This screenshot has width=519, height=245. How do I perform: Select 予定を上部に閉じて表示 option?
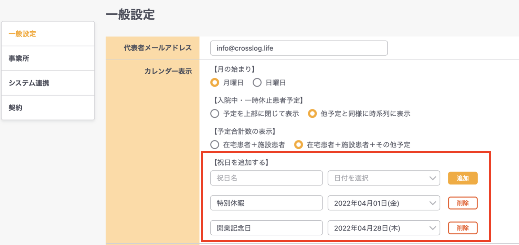click(x=215, y=114)
